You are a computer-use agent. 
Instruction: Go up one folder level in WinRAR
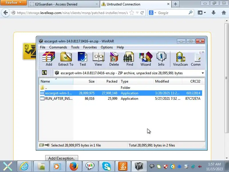(44, 73)
